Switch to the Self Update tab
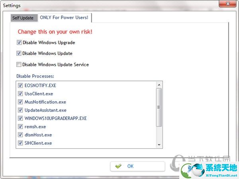 (24, 18)
